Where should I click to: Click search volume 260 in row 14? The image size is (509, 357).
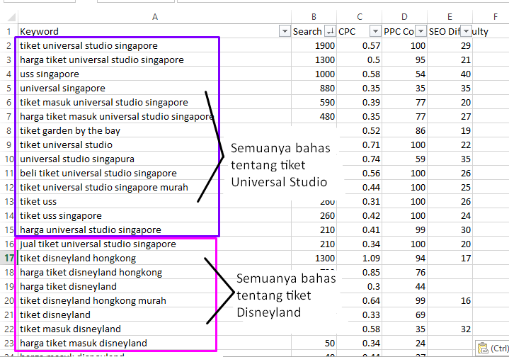(314, 216)
